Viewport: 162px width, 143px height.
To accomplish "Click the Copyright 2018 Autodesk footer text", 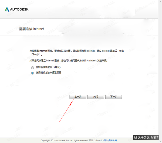I will (72, 140).
